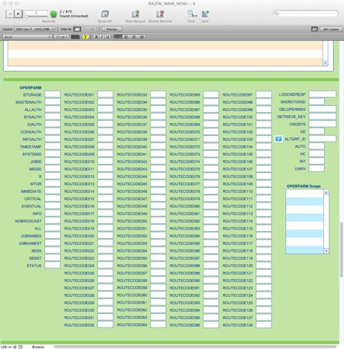Click the 2 / 675 Found (Unsorted) text
The width and height of the screenshot is (344, 349).
click(74, 14)
